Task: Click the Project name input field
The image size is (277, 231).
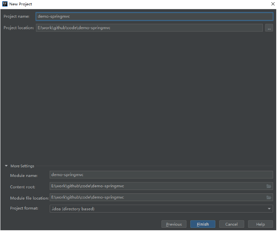Action: 154,16
